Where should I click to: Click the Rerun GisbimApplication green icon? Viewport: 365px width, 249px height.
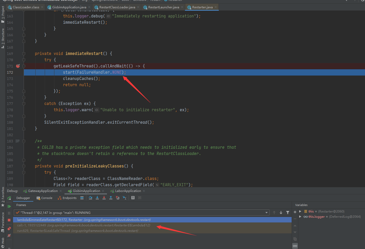pyautogui.click(x=9, y=198)
